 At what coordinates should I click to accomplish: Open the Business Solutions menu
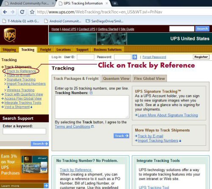[108, 50]
